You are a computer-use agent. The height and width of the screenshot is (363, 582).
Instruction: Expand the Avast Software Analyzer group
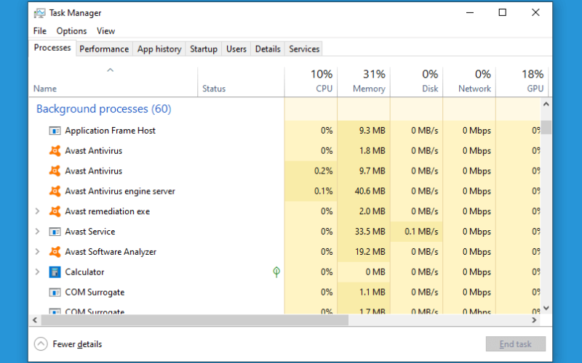37,251
